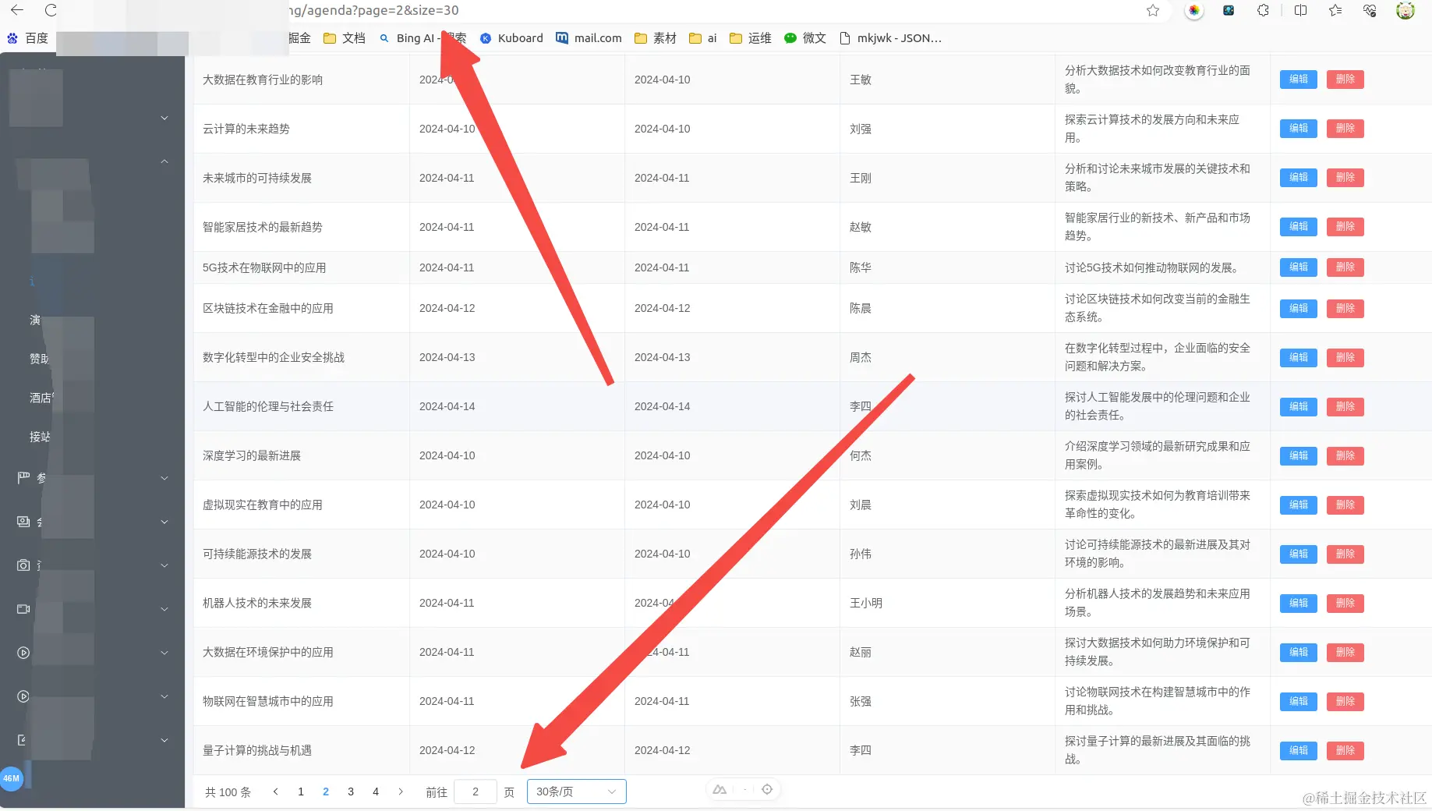Open the Nuxt DevTools mountain icon
The width and height of the screenshot is (1432, 811).
pos(720,789)
